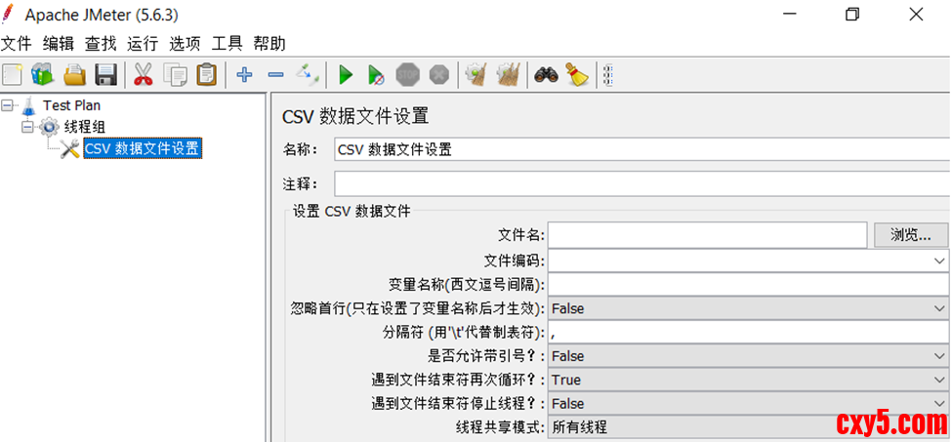Select 线程组 in the tree
Screen dimensions: 952x442
tap(84, 127)
